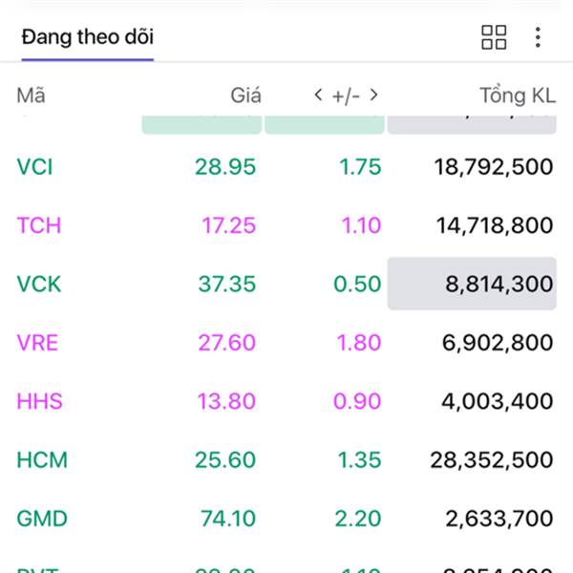Tap GMD change value 2.20
The image size is (573, 573).
click(x=358, y=519)
